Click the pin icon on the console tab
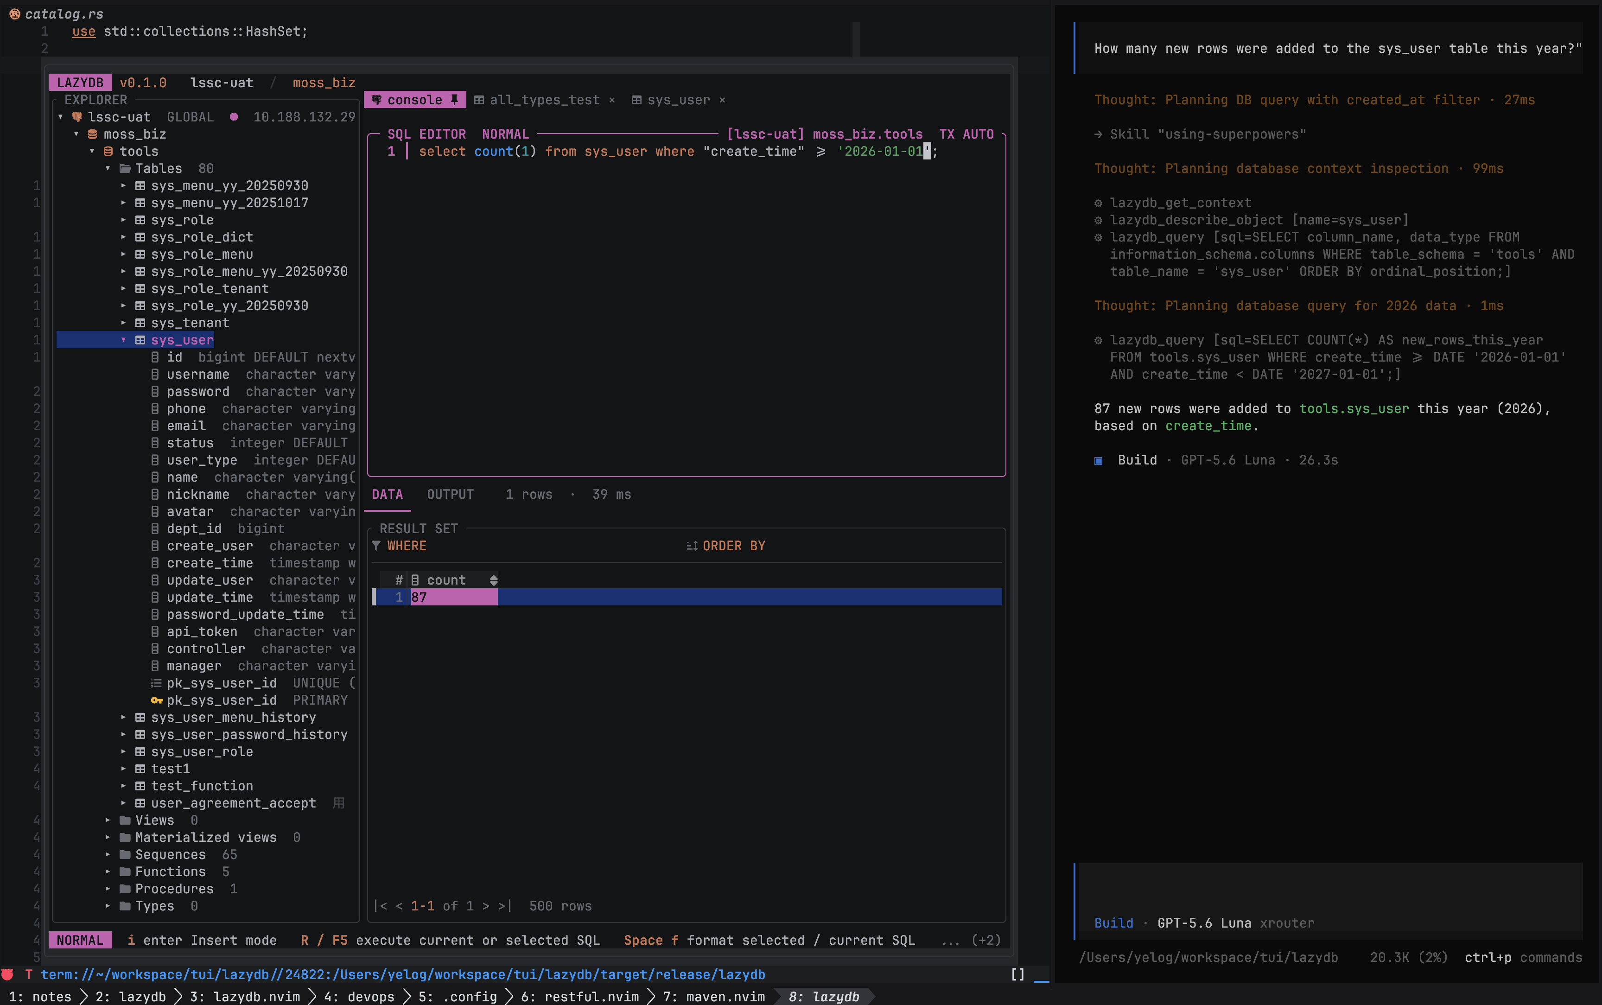This screenshot has width=1602, height=1005. pyautogui.click(x=454, y=100)
